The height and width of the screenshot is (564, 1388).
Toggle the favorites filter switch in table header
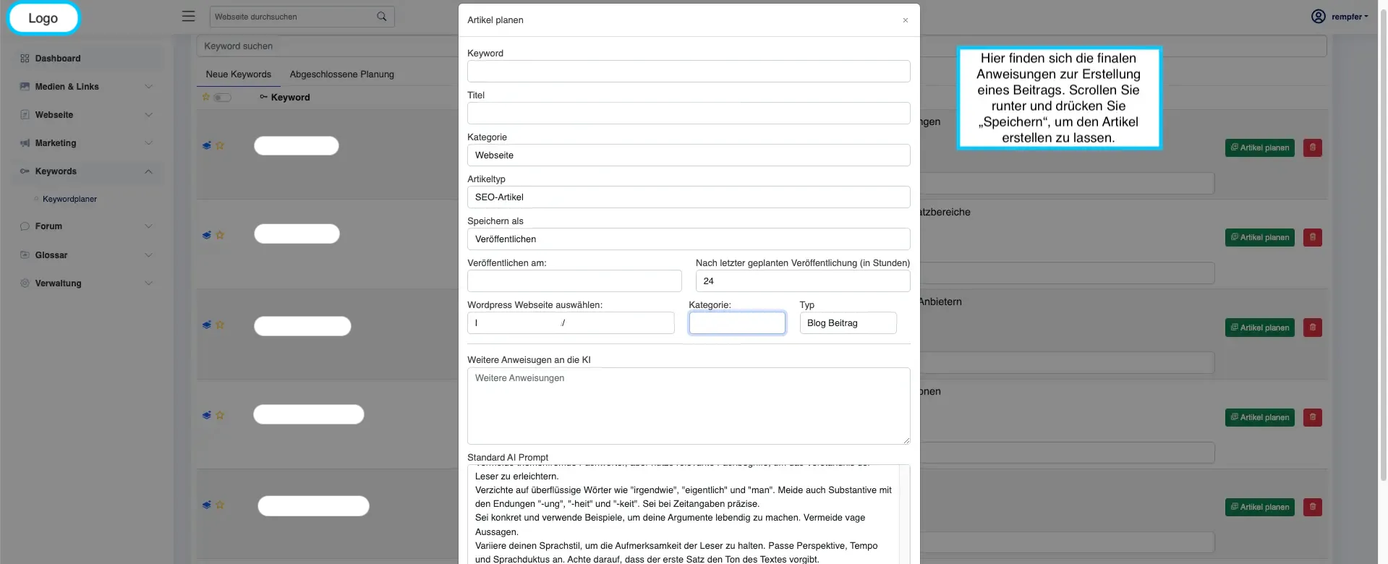tap(222, 98)
